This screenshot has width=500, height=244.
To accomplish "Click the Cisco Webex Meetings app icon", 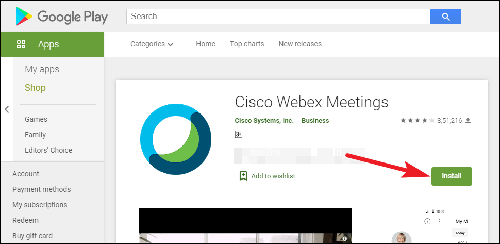I will point(176,139).
